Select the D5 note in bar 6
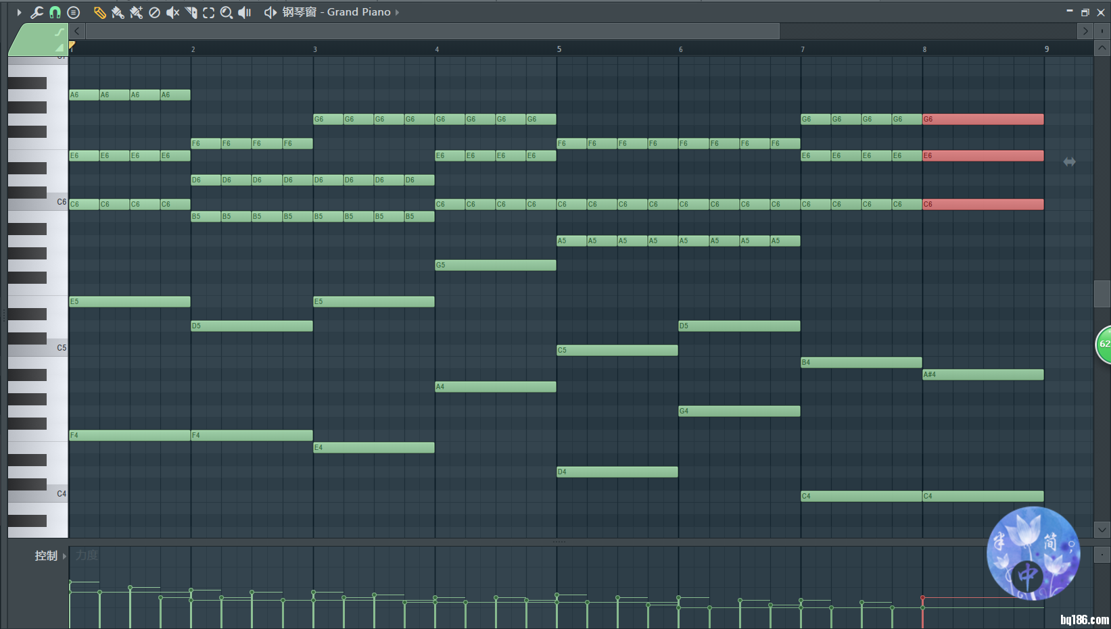Screen dimensions: 1111x629 (740, 326)
